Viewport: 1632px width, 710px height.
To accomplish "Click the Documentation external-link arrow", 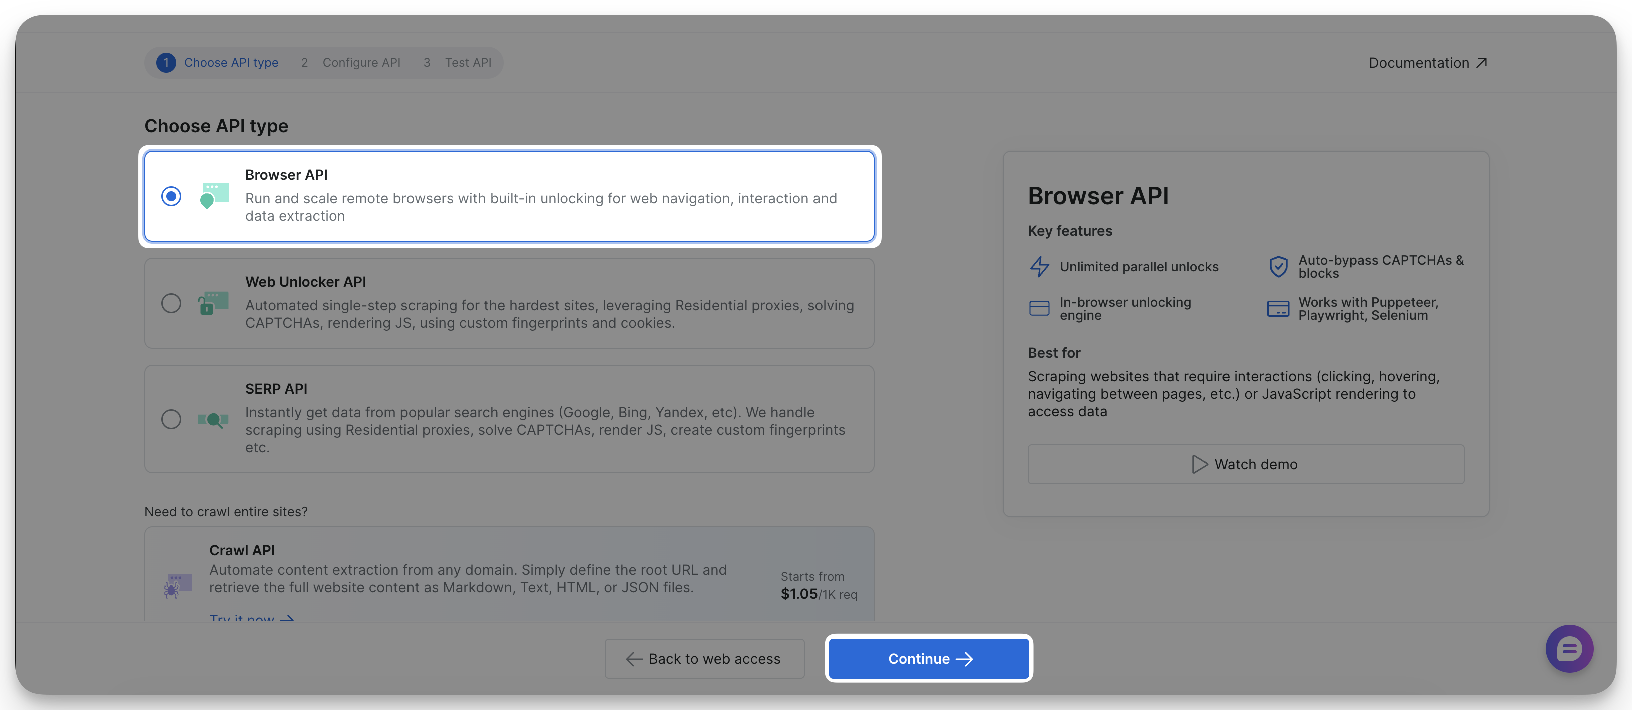I will click(x=1482, y=62).
